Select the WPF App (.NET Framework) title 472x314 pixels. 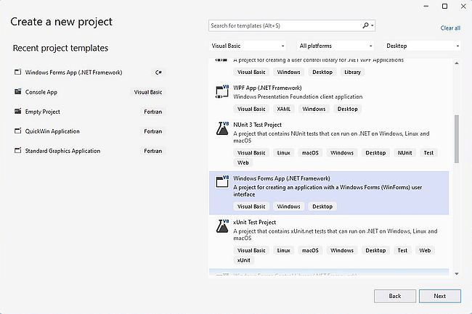coord(267,88)
